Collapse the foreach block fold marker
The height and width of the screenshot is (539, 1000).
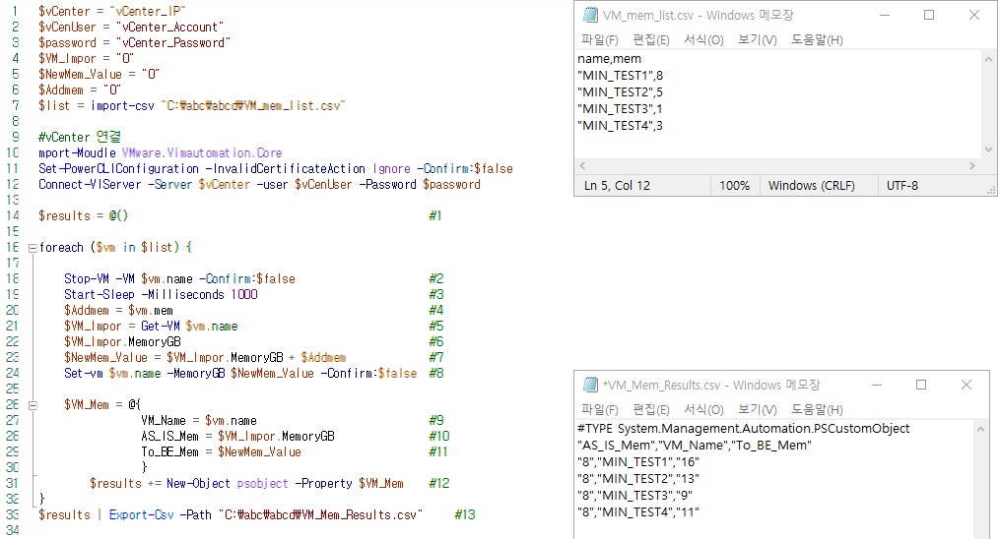pos(33,248)
